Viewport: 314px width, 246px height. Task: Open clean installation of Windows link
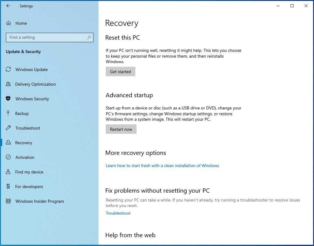162,166
